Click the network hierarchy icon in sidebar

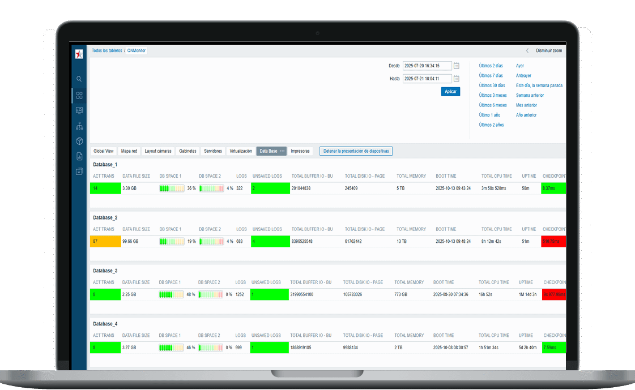pyautogui.click(x=79, y=126)
